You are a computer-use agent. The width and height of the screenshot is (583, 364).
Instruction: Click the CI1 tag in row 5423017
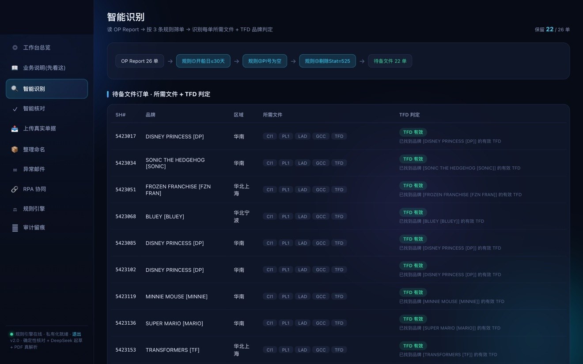tap(270, 136)
